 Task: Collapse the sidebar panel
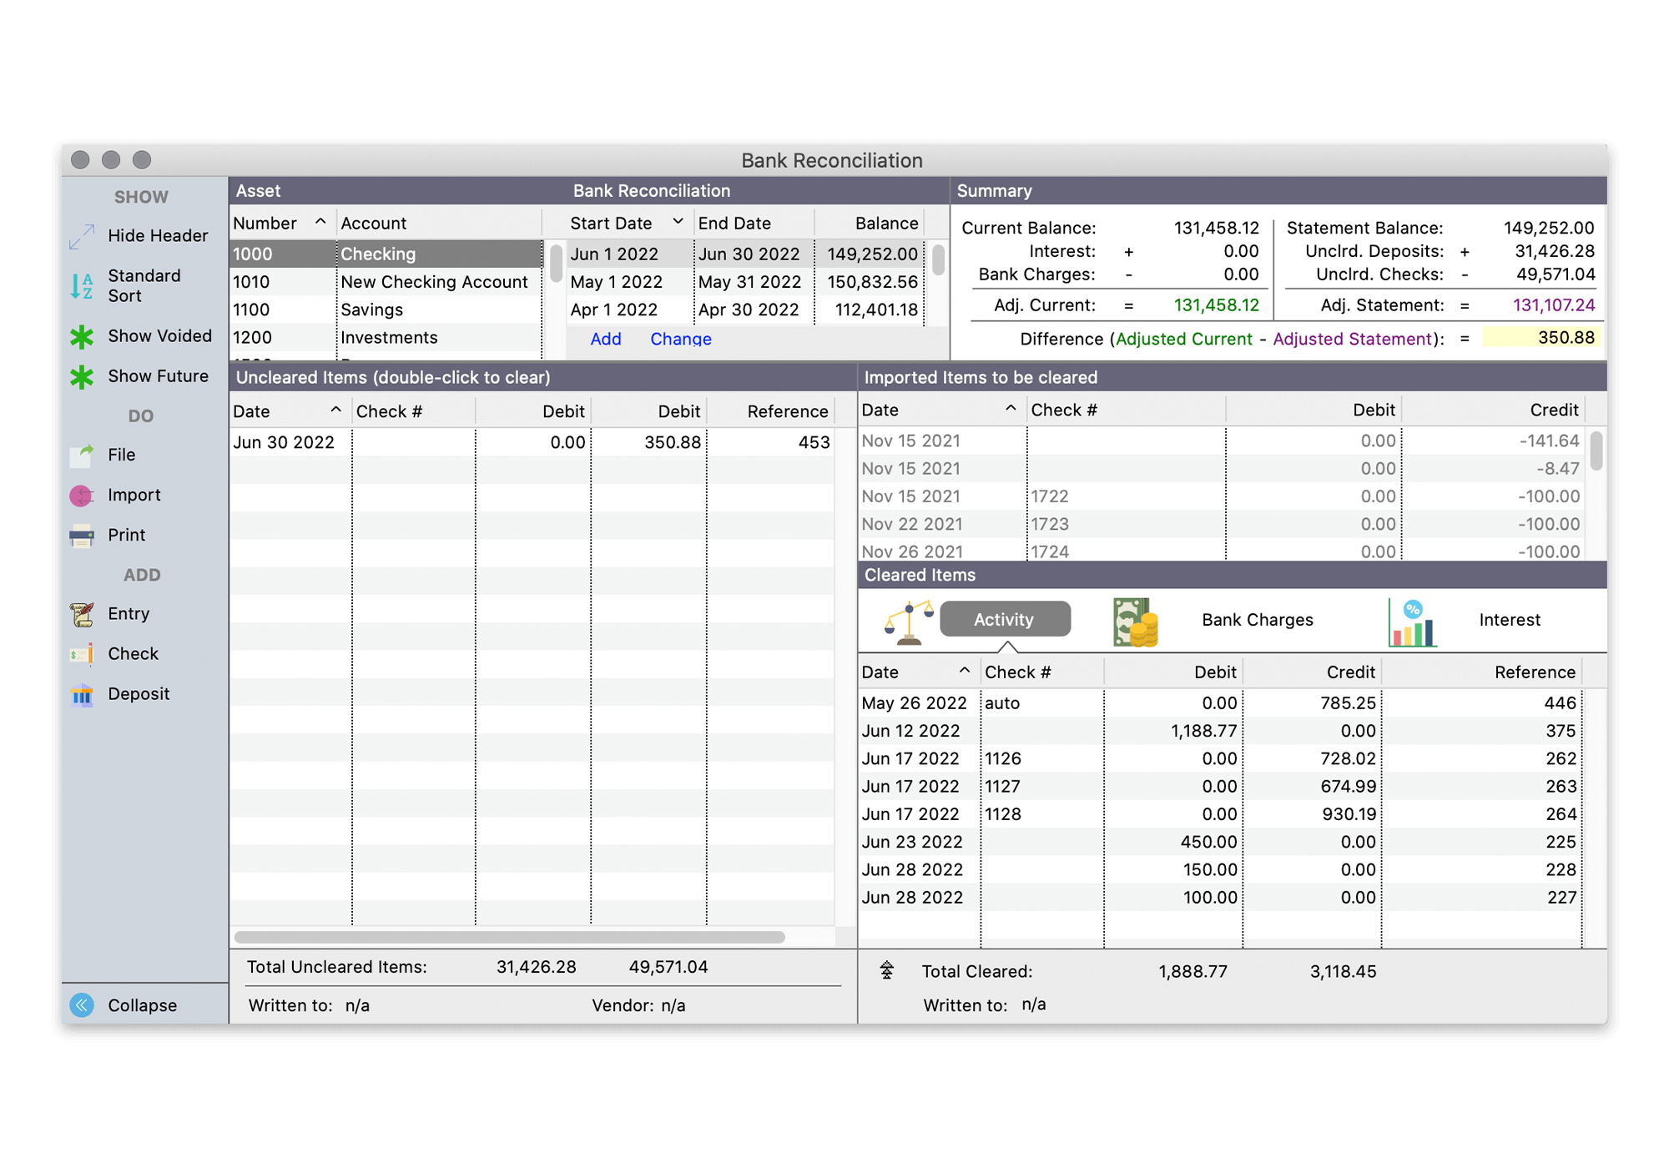click(82, 1005)
